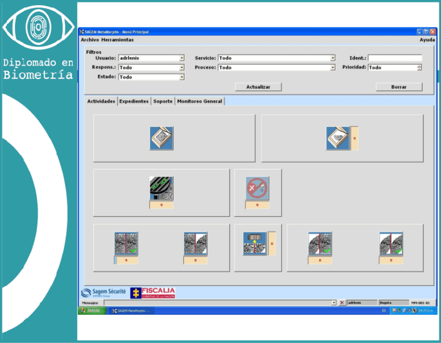Screen dimensions: 441x343
Task: Open the scanner icon with side counter
Action: point(338,138)
